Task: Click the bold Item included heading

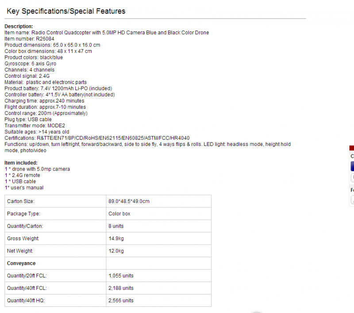Action: [x=21, y=163]
